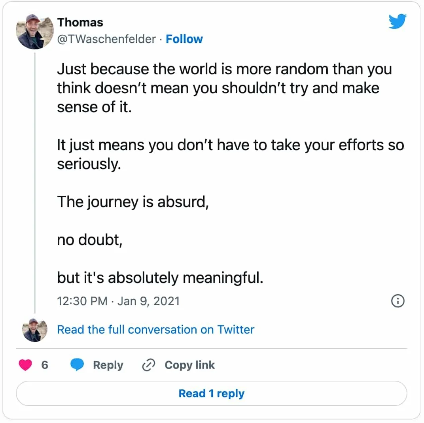Click the paragraph starting "It just means"
424x423 pixels.
click(x=230, y=154)
